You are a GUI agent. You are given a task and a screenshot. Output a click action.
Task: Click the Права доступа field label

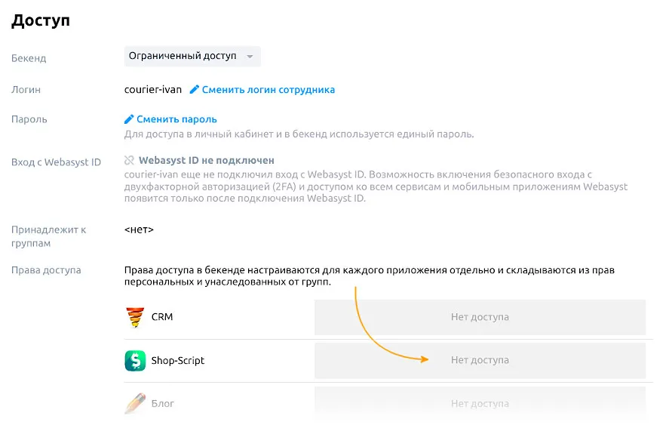[46, 270]
